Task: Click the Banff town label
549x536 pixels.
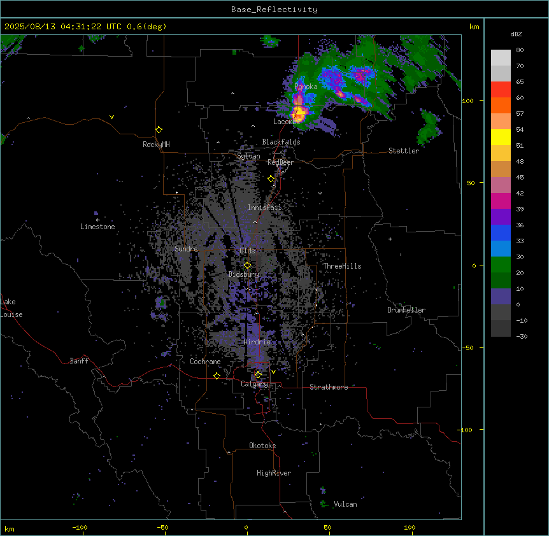Action: (79, 361)
